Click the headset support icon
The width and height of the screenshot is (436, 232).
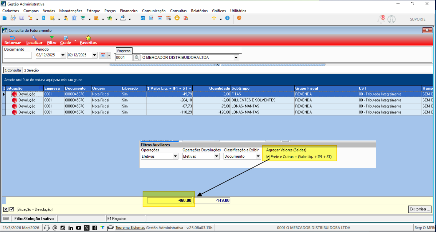[x=47, y=228]
